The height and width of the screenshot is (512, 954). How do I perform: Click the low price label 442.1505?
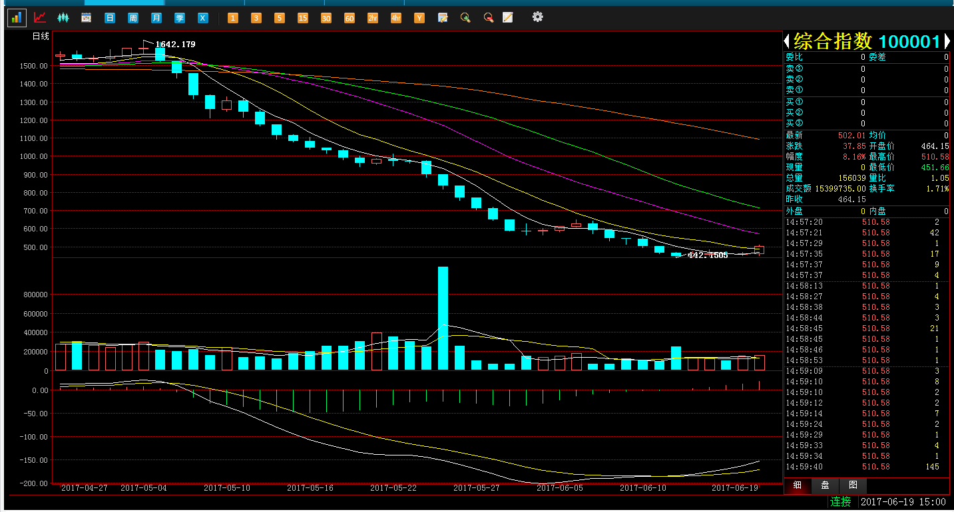pos(708,255)
